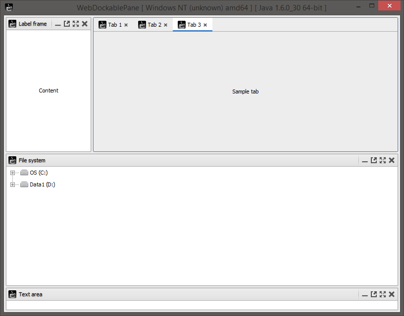Screen dimensions: 404x316
Task: Expand the Data1 (D:) drive node
Action: pyautogui.click(x=12, y=184)
